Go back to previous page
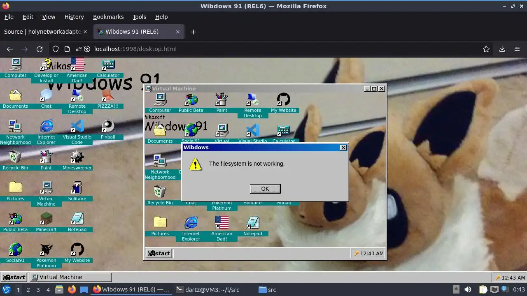 (10, 49)
